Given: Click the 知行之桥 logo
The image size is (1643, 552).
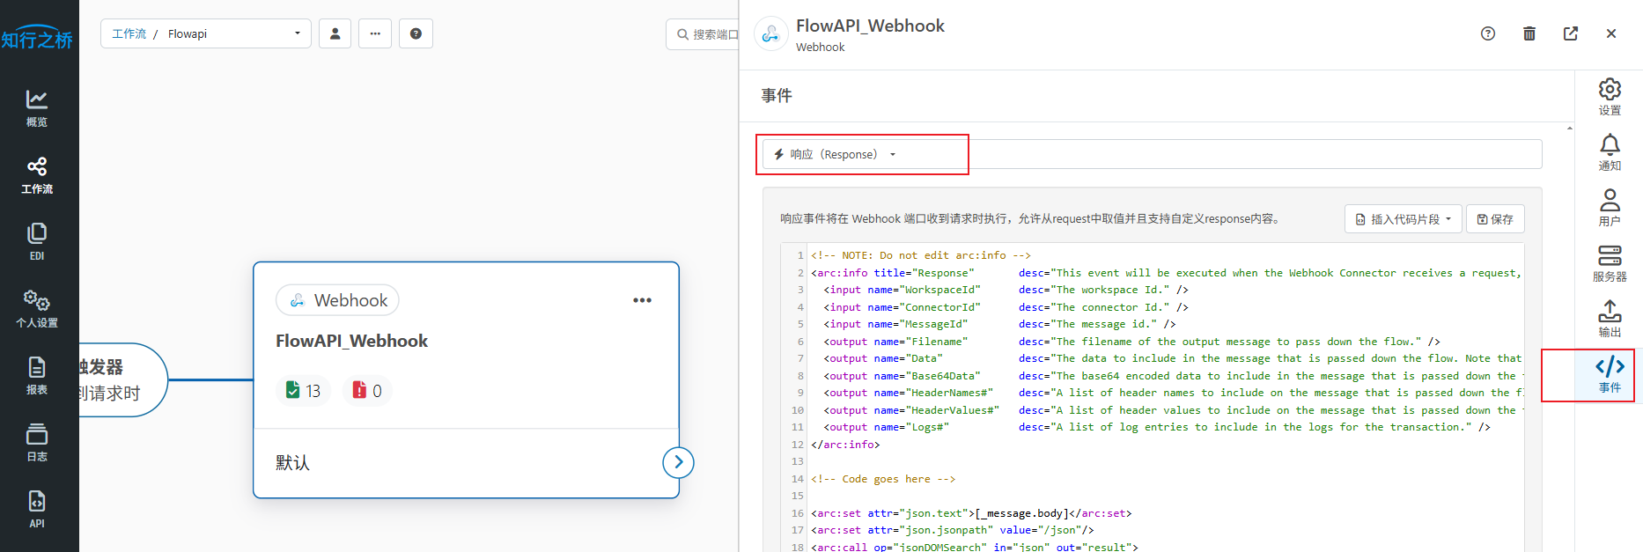Looking at the screenshot, I should pyautogui.click(x=37, y=38).
